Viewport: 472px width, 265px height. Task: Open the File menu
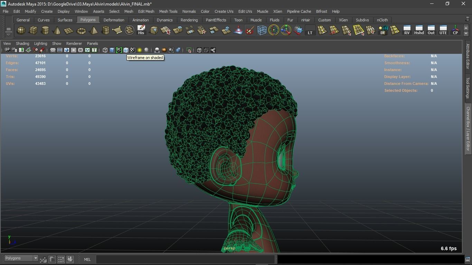pyautogui.click(x=6, y=11)
